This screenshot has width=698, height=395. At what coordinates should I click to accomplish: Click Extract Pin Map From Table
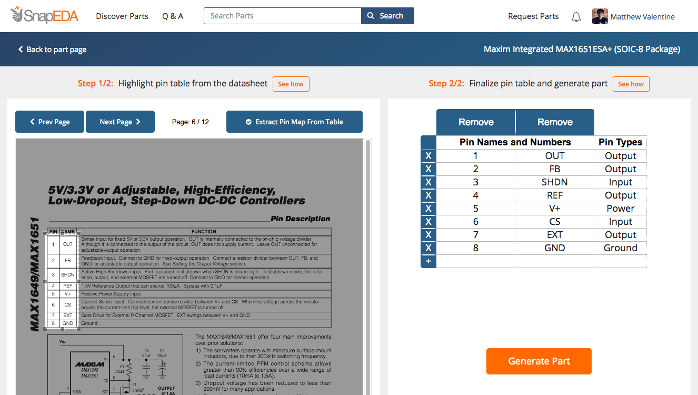tap(294, 122)
